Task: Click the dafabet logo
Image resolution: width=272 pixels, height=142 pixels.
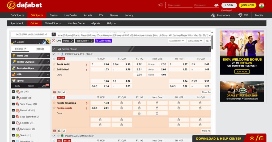Action: pyautogui.click(x=24, y=5)
